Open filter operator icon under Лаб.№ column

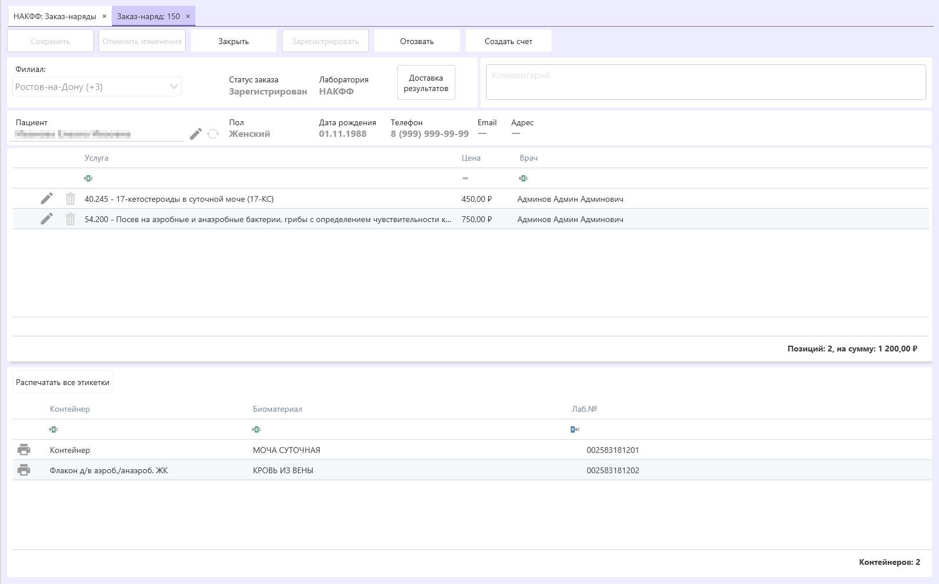pyautogui.click(x=575, y=429)
